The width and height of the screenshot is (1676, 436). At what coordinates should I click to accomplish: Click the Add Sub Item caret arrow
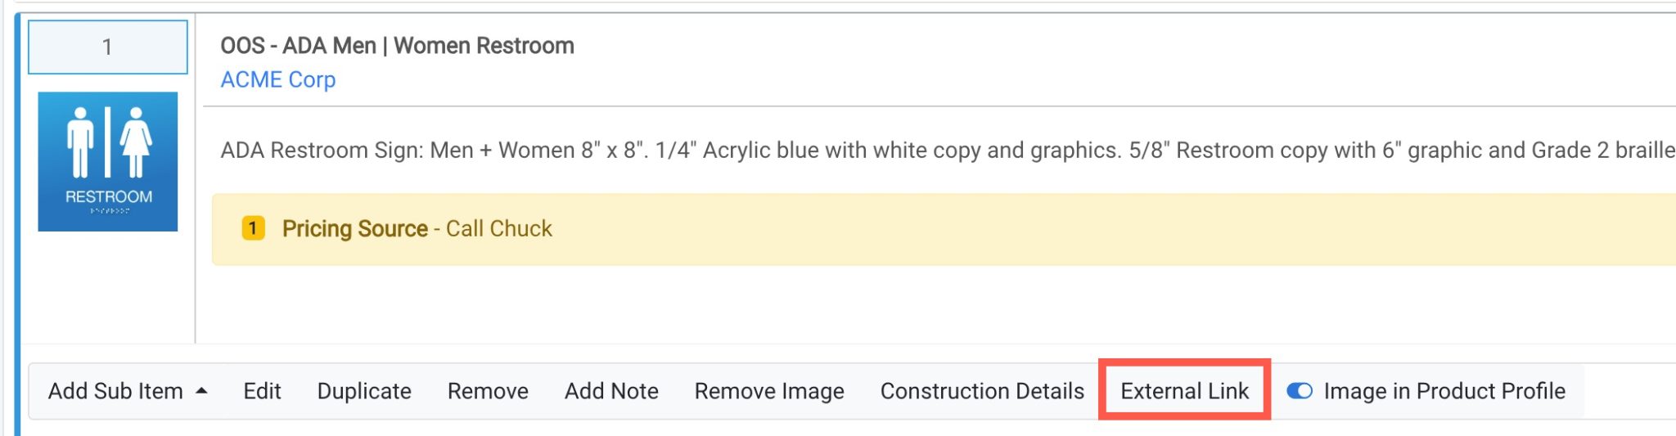201,391
